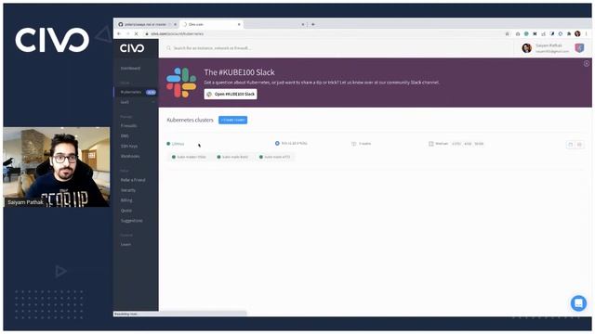Open Learn in the sidebar

click(126, 245)
